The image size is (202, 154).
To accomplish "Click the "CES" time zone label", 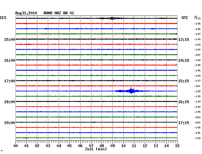I will pos(3,18).
